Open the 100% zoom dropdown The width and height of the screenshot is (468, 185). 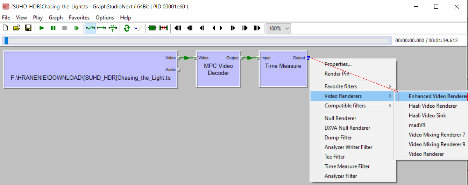[278, 28]
